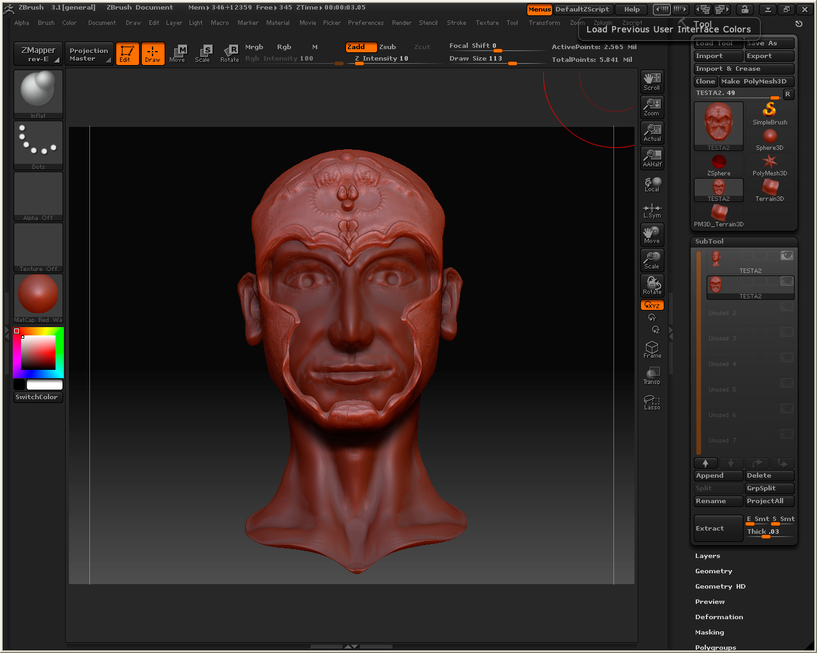817x653 pixels.
Task: Select the SimpleBrush tool
Action: pos(770,114)
